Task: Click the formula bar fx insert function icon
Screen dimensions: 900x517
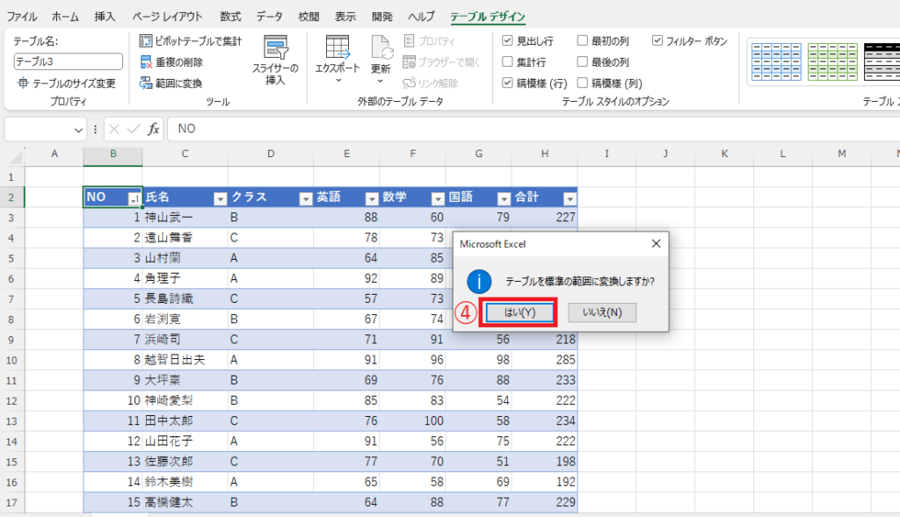Action: [x=153, y=129]
